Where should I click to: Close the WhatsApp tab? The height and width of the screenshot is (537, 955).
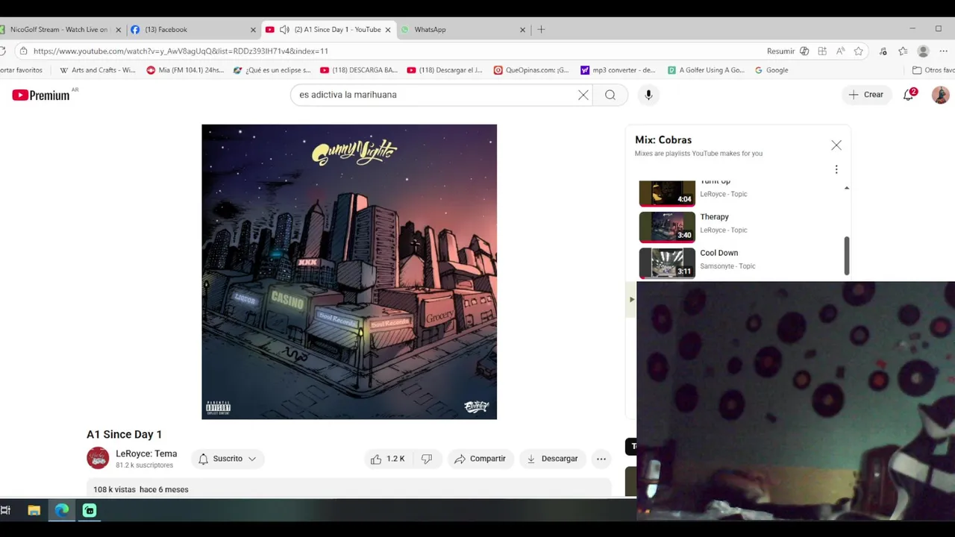tap(523, 30)
